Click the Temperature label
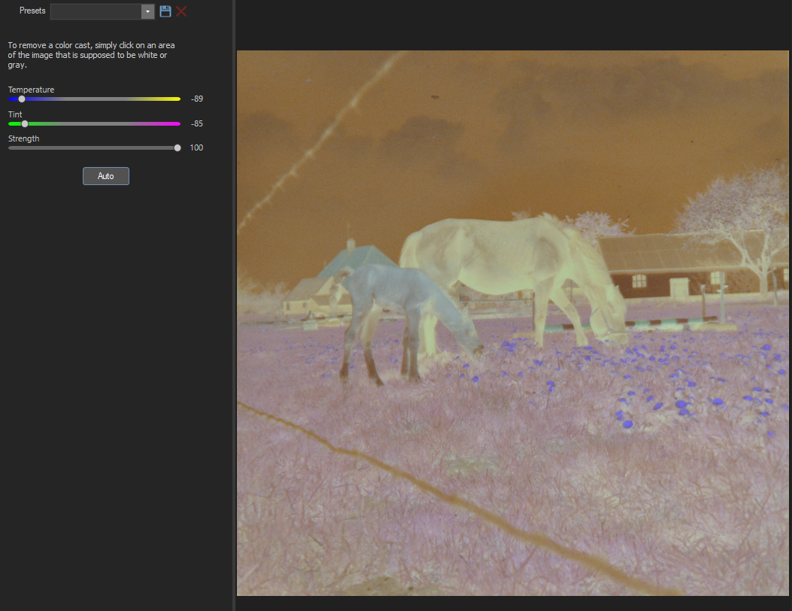 (32, 90)
